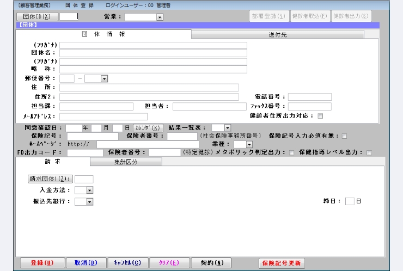Viewport: 403px width, 271px height.
Task: Open the 業種 dropdown
Action: click(x=249, y=144)
